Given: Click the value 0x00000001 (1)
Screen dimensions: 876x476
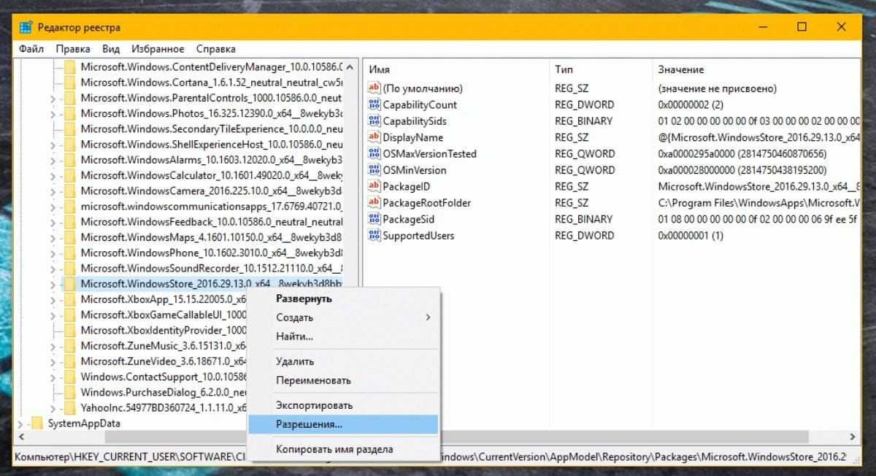Looking at the screenshot, I should tap(690, 236).
